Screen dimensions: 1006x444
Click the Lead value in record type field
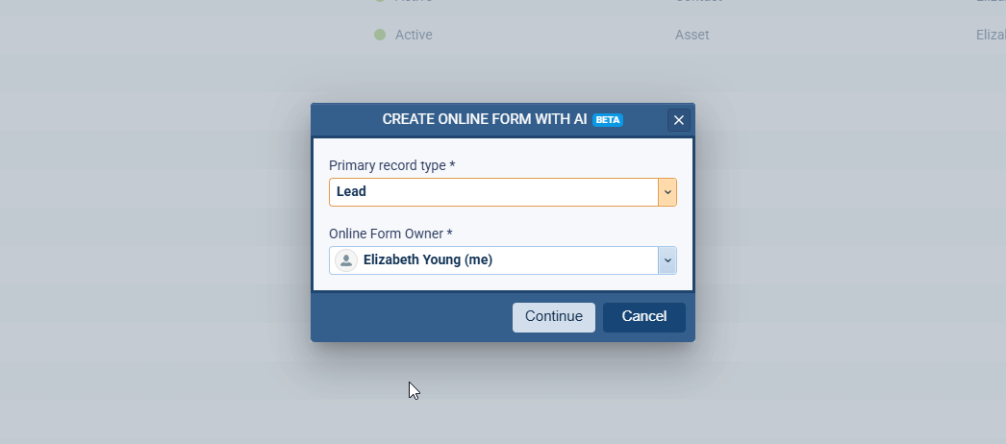352,192
